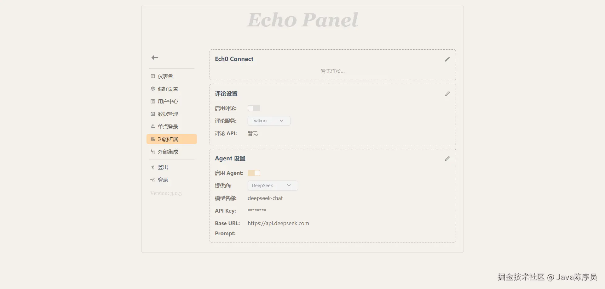Click the Base URL value https://api.deepseek.com

278,223
